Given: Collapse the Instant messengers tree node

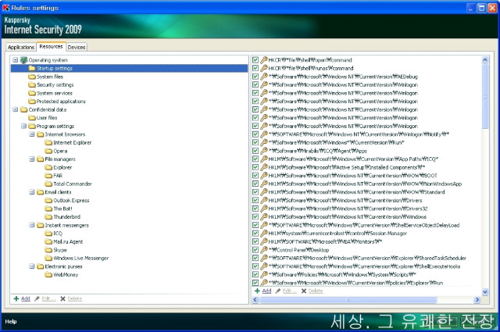Looking at the screenshot, I should (x=31, y=225).
